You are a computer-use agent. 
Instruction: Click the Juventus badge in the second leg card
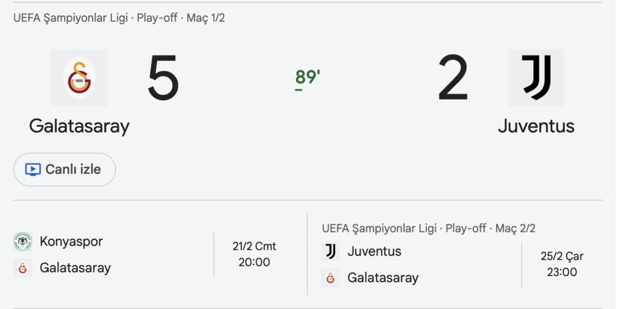click(x=331, y=252)
